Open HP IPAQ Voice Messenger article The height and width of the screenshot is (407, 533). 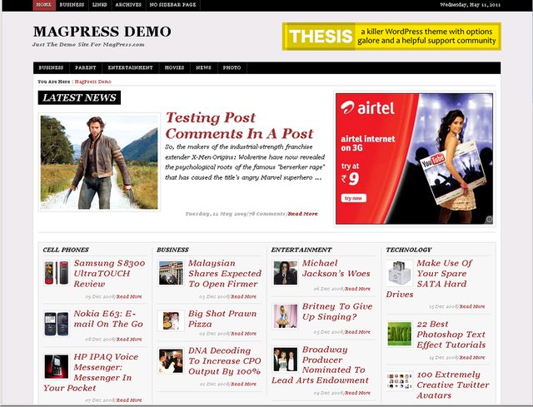[91, 372]
